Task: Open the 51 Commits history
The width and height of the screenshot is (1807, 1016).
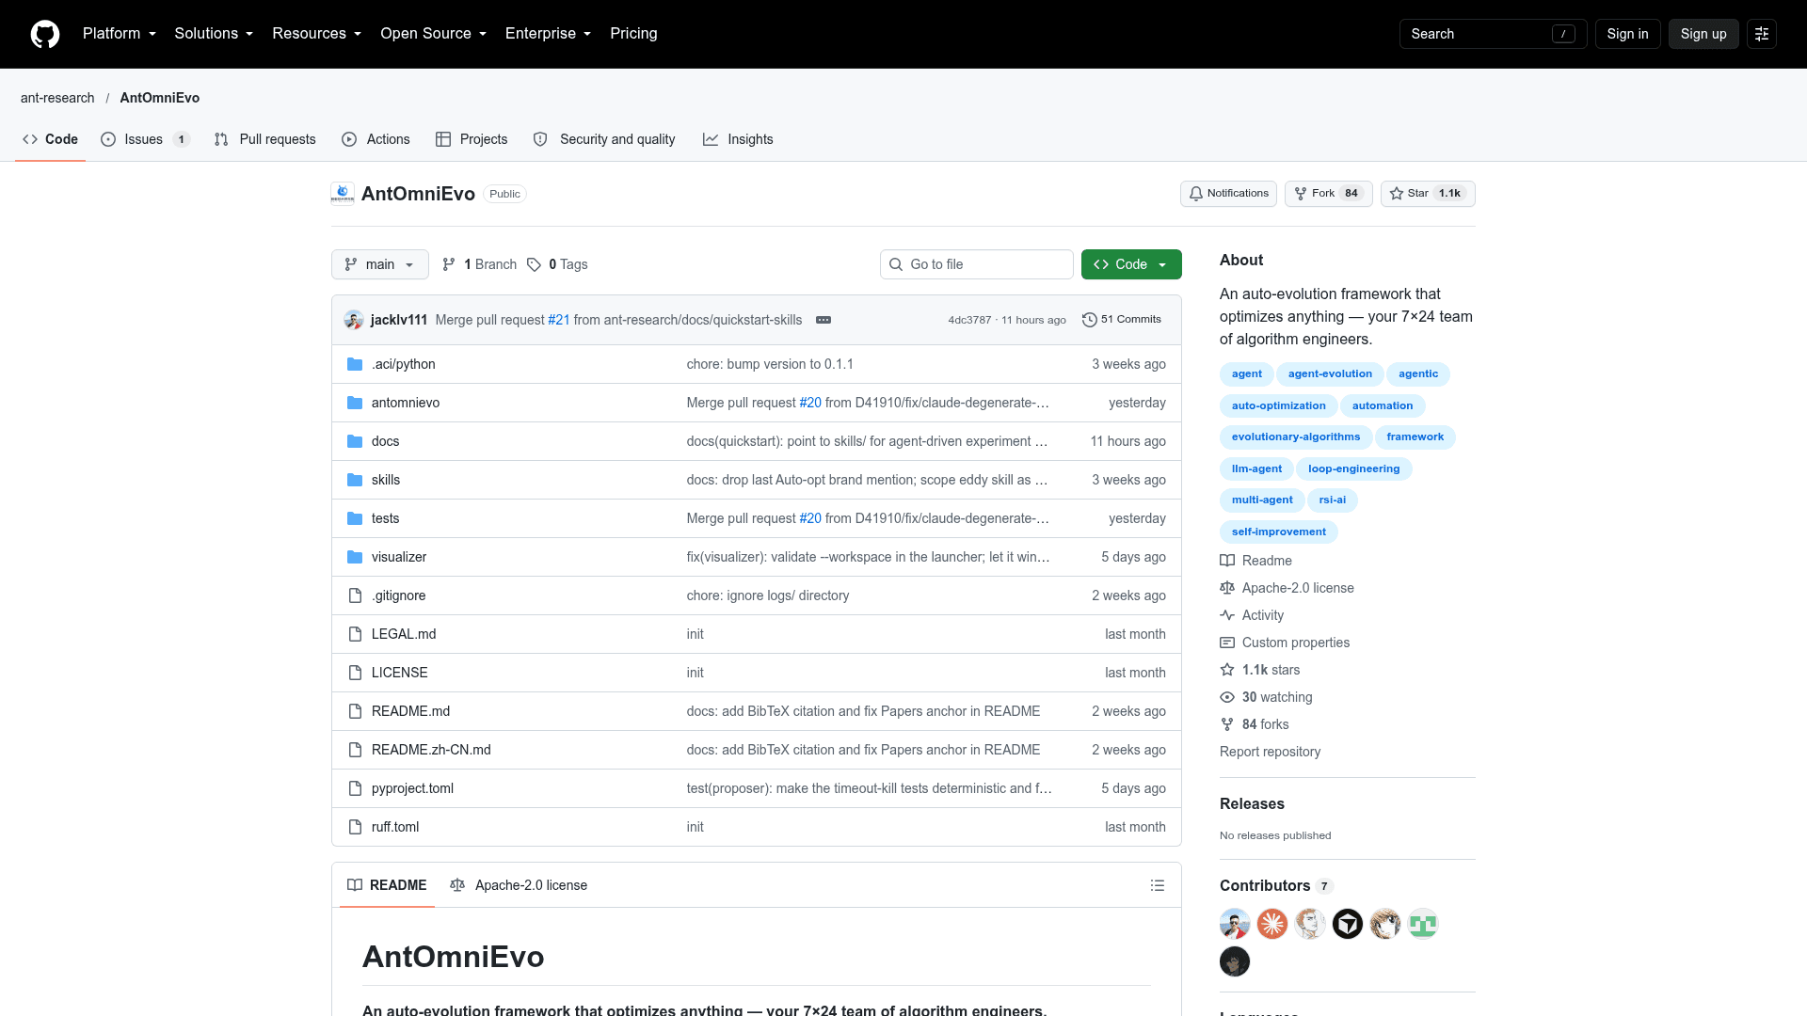Action: pos(1122,320)
